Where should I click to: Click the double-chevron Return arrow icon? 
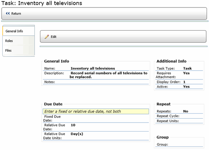8,13
